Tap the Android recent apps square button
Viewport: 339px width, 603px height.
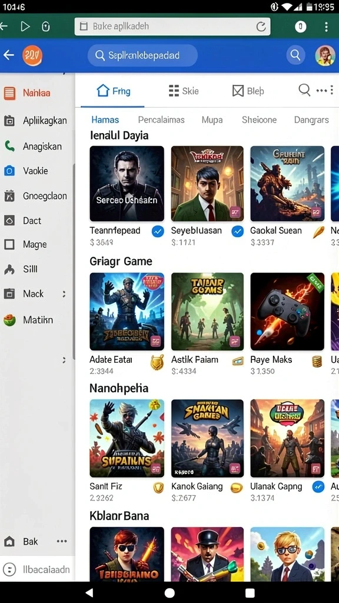tap(250, 592)
